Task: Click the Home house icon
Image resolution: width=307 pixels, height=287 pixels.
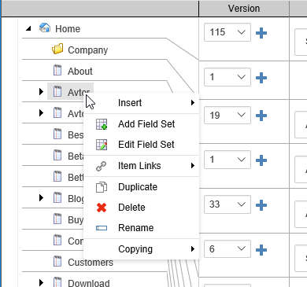Action: (x=45, y=28)
